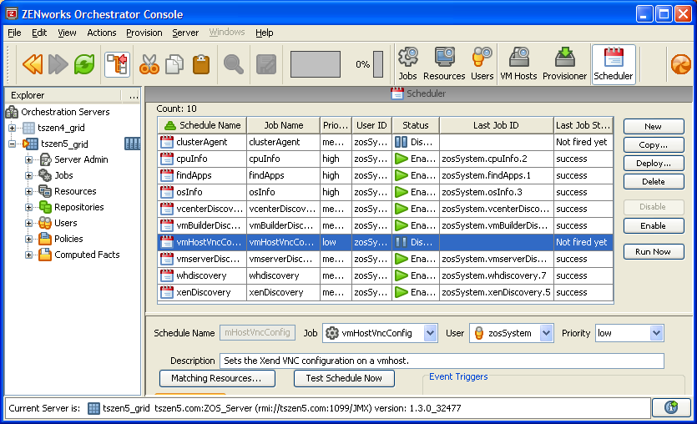Screen dimensions: 697x424
Task: Click the back double-arrow toolbar icon
Action: tap(33, 64)
